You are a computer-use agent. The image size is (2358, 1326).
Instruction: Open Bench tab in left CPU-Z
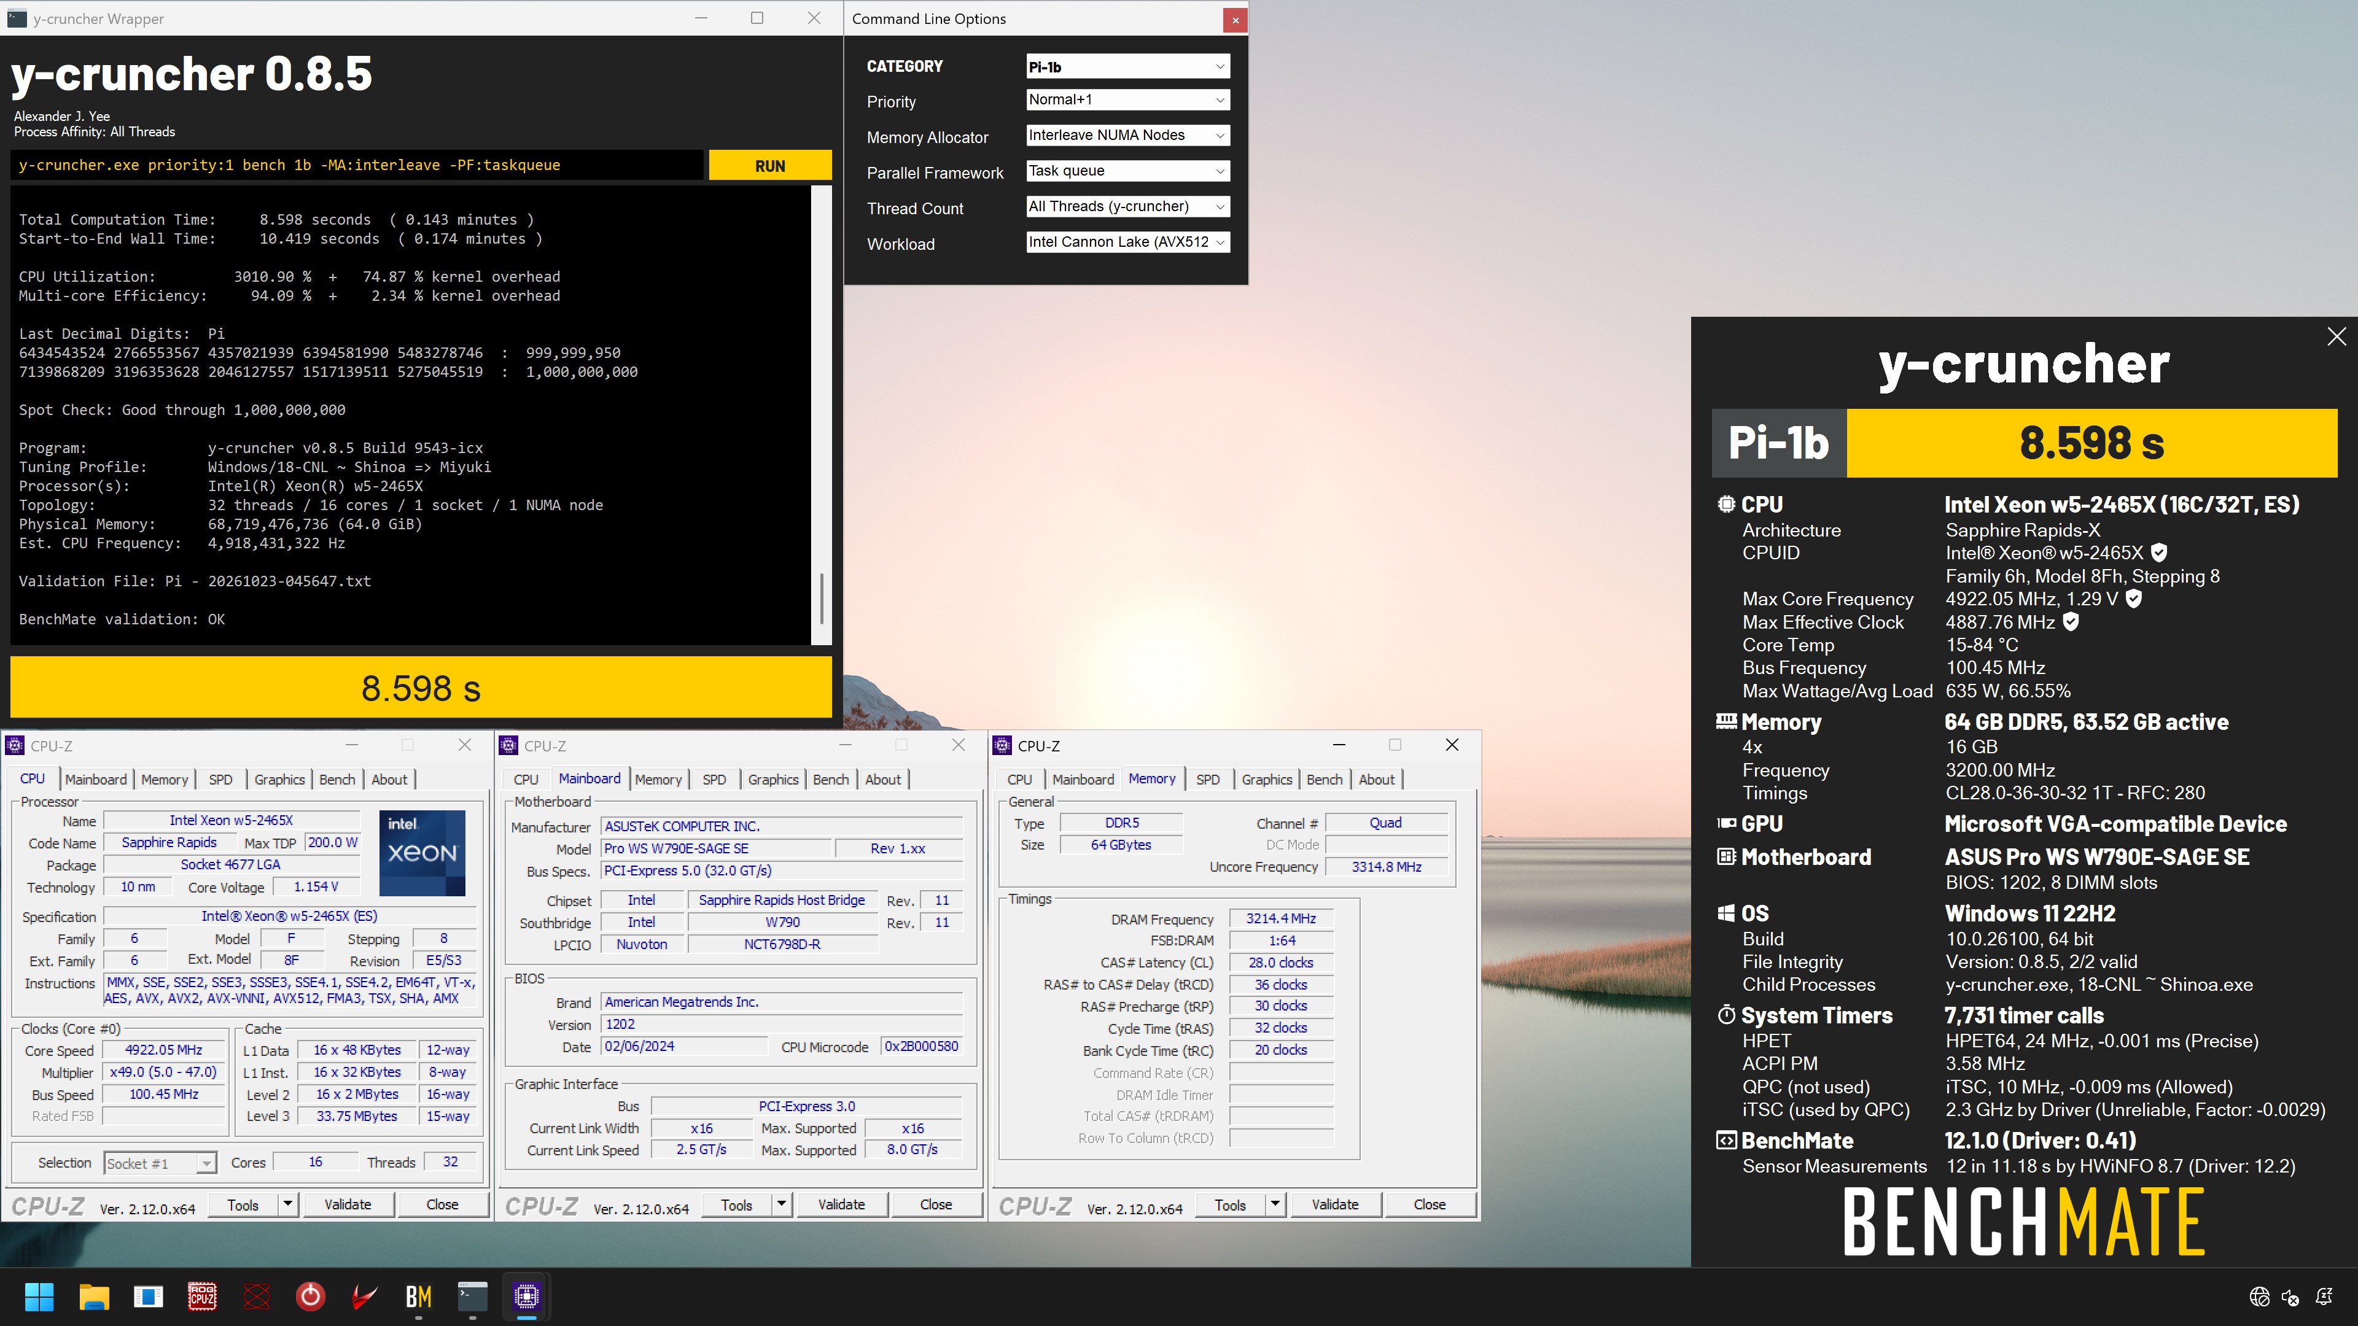[337, 779]
